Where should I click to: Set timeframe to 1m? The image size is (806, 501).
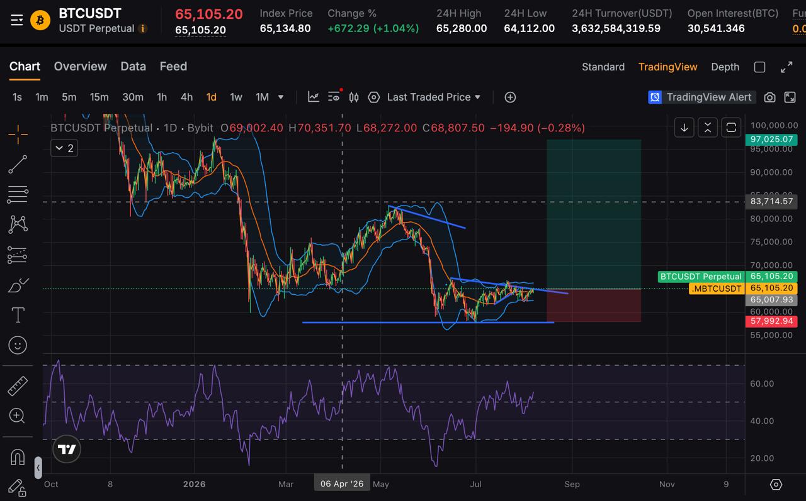pyautogui.click(x=42, y=97)
